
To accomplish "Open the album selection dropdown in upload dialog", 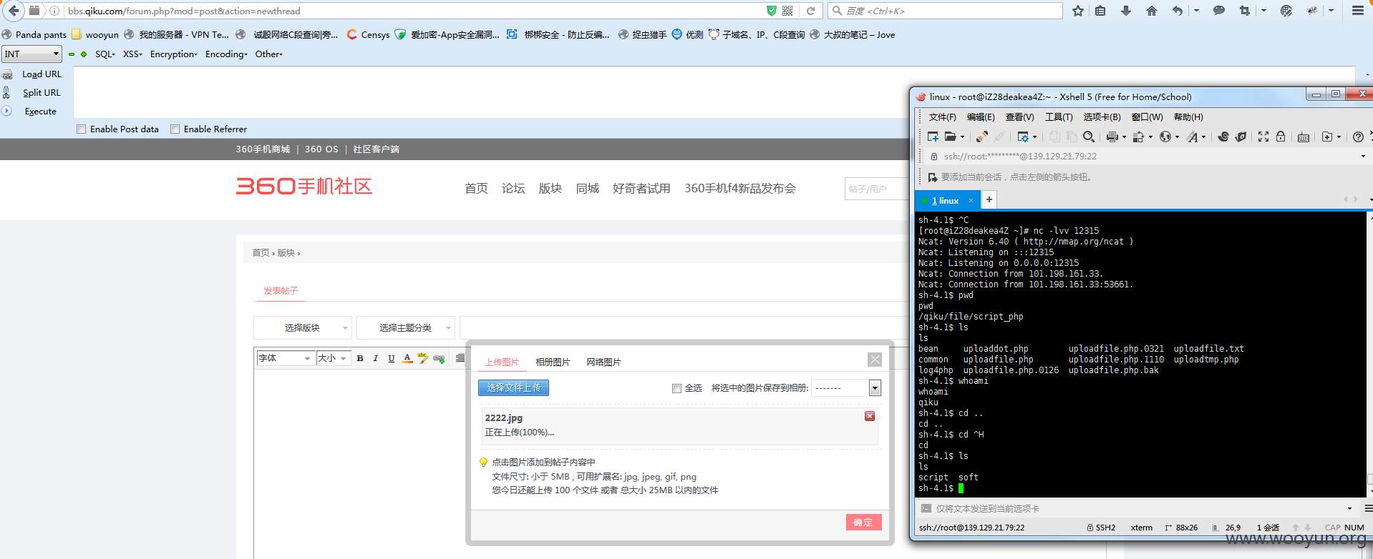I will coord(846,387).
